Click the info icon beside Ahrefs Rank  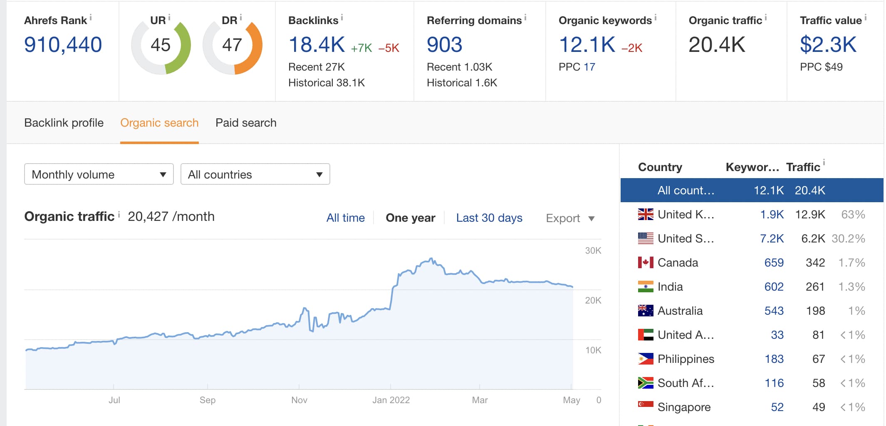pyautogui.click(x=91, y=18)
